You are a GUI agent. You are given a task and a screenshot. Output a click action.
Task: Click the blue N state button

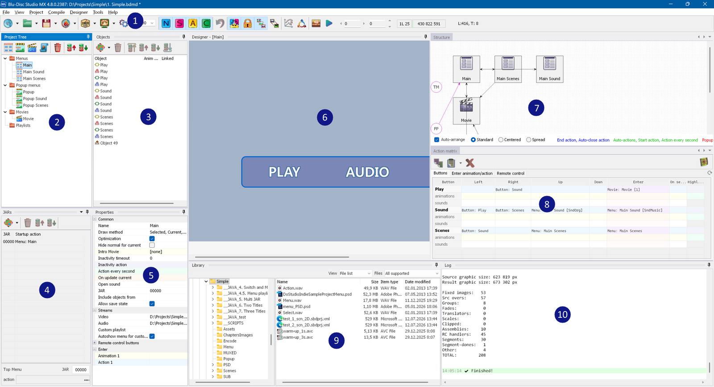click(166, 23)
